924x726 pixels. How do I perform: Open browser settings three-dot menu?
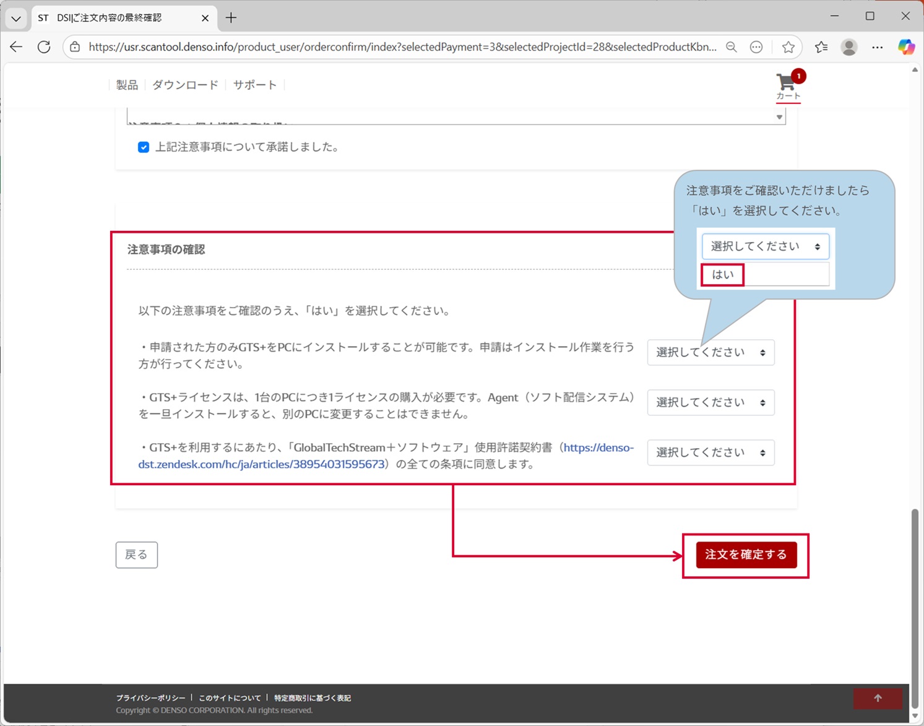tap(878, 47)
